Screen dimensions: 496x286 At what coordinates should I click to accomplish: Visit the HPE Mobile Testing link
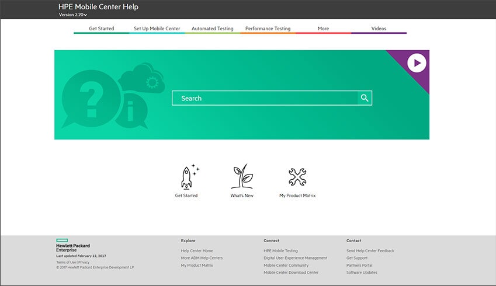click(280, 251)
